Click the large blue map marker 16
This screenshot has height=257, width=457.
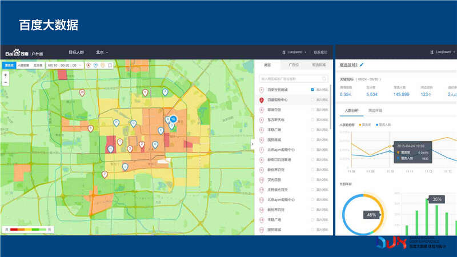point(173,119)
